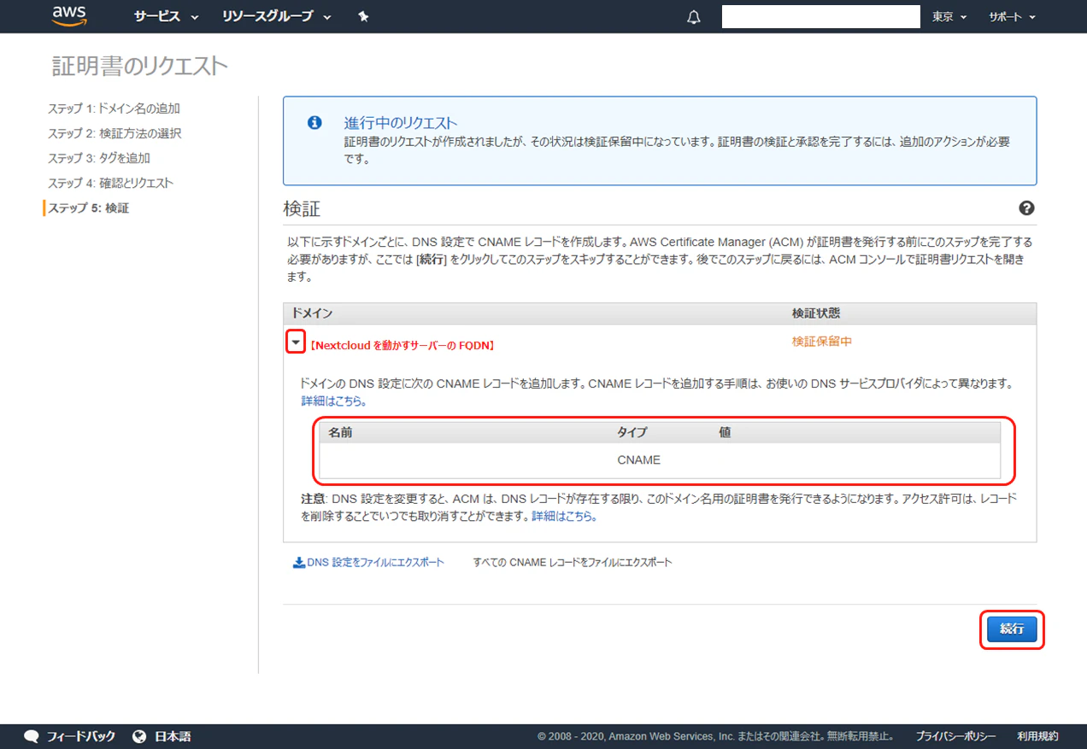1087x749 pixels.
Task: Click the 名前 column header in CNAME table
Action: [340, 432]
